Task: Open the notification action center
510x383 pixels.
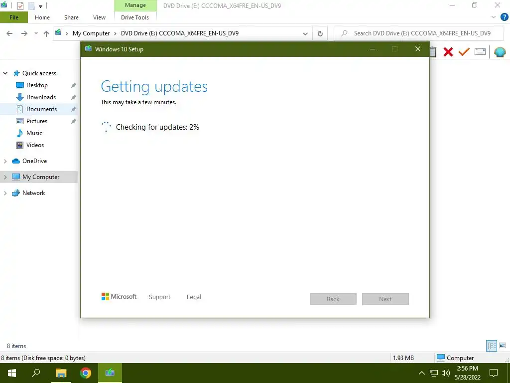Action: [494, 373]
